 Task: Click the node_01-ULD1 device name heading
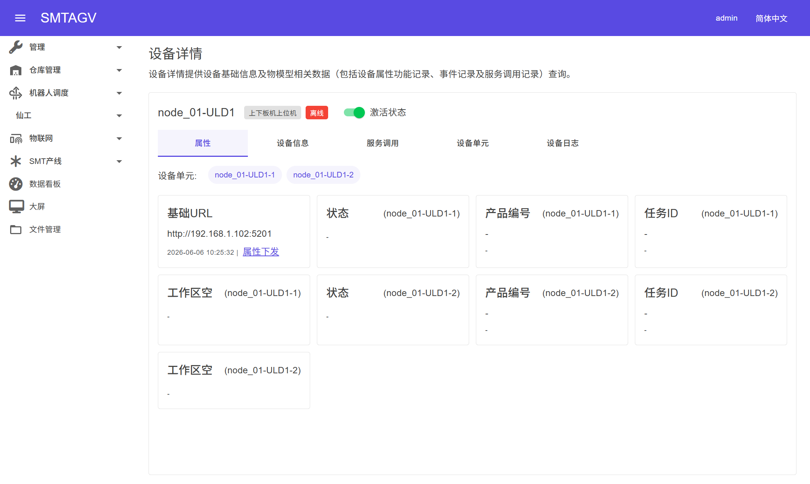[196, 113]
